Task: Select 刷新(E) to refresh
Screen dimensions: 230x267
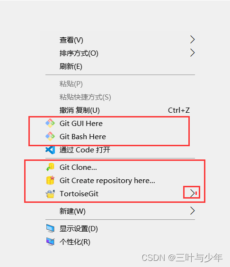Action: (120, 67)
